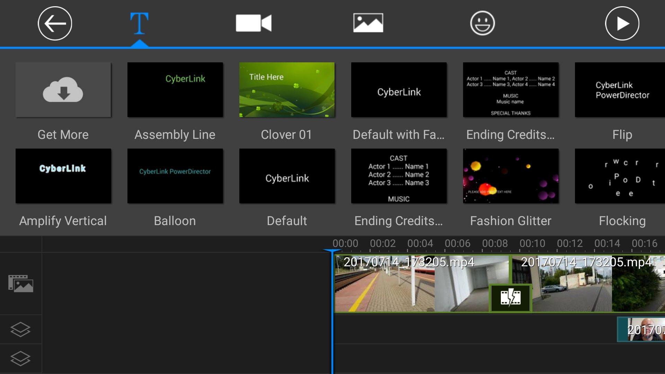
Task: Click the Amplify Vertical label
Action: click(63, 221)
